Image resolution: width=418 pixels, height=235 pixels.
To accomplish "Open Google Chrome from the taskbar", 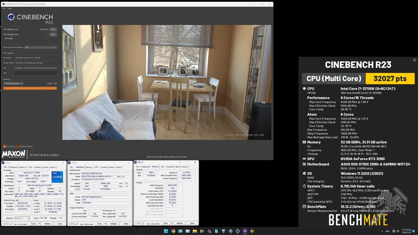I will (x=173, y=231).
